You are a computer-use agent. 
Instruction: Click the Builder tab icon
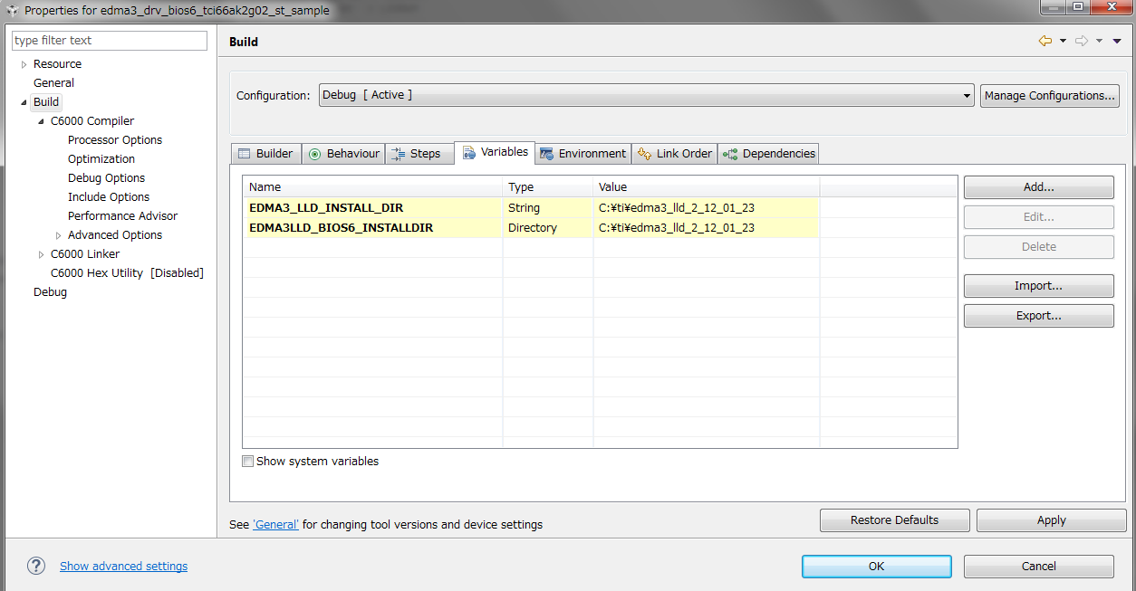[x=244, y=154]
